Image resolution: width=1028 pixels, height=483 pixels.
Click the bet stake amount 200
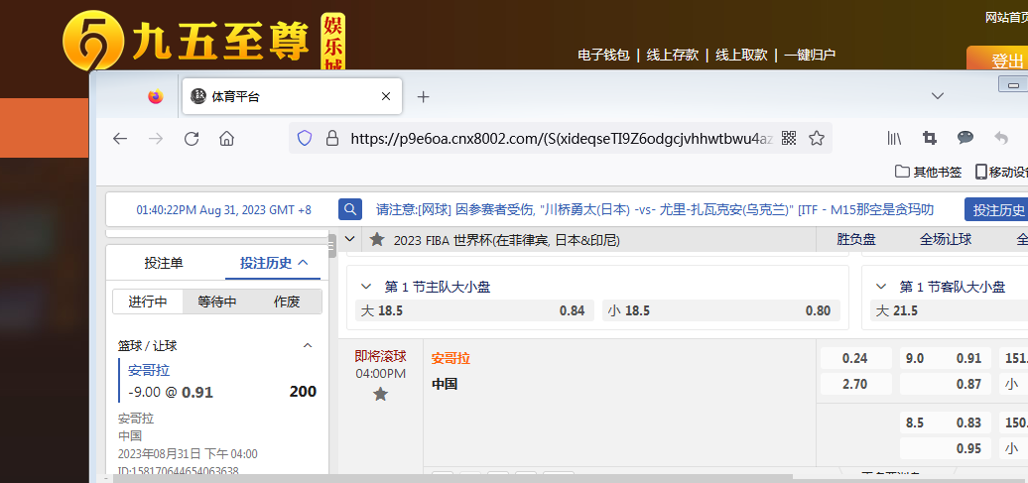pyautogui.click(x=303, y=391)
